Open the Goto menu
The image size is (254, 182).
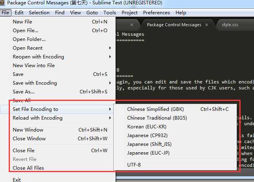(92, 13)
